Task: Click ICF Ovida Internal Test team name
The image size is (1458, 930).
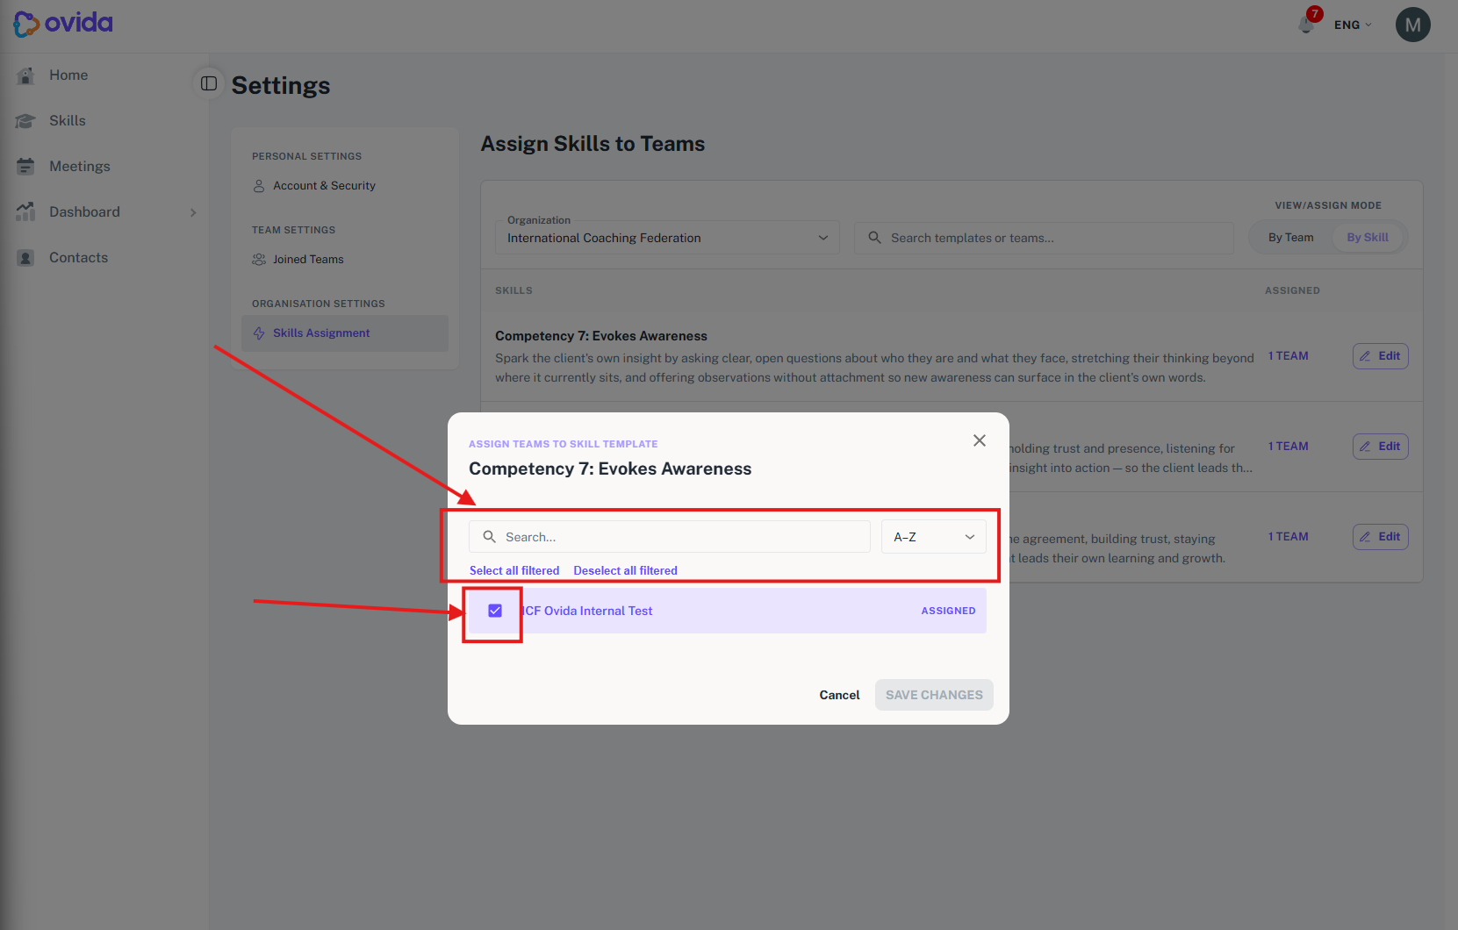Action: [x=587, y=612]
